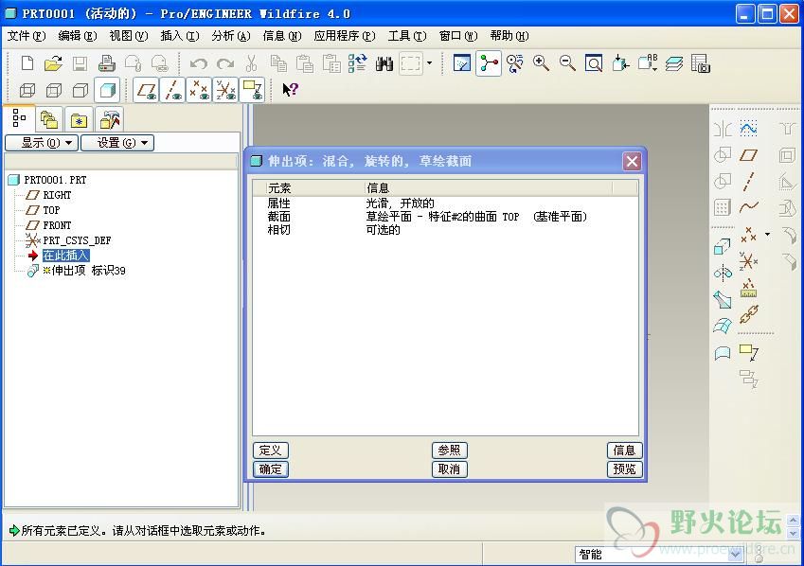The width and height of the screenshot is (804, 566).
Task: Click the 确定 button
Action: 270,469
